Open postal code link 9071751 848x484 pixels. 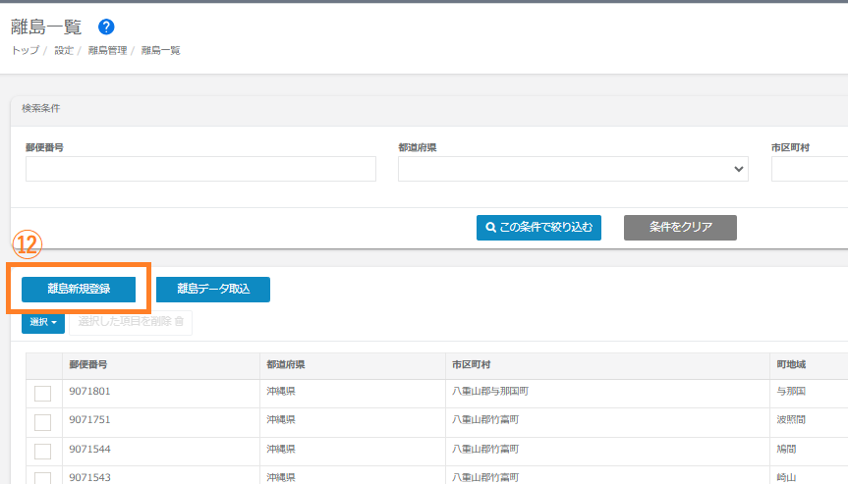(x=88, y=419)
